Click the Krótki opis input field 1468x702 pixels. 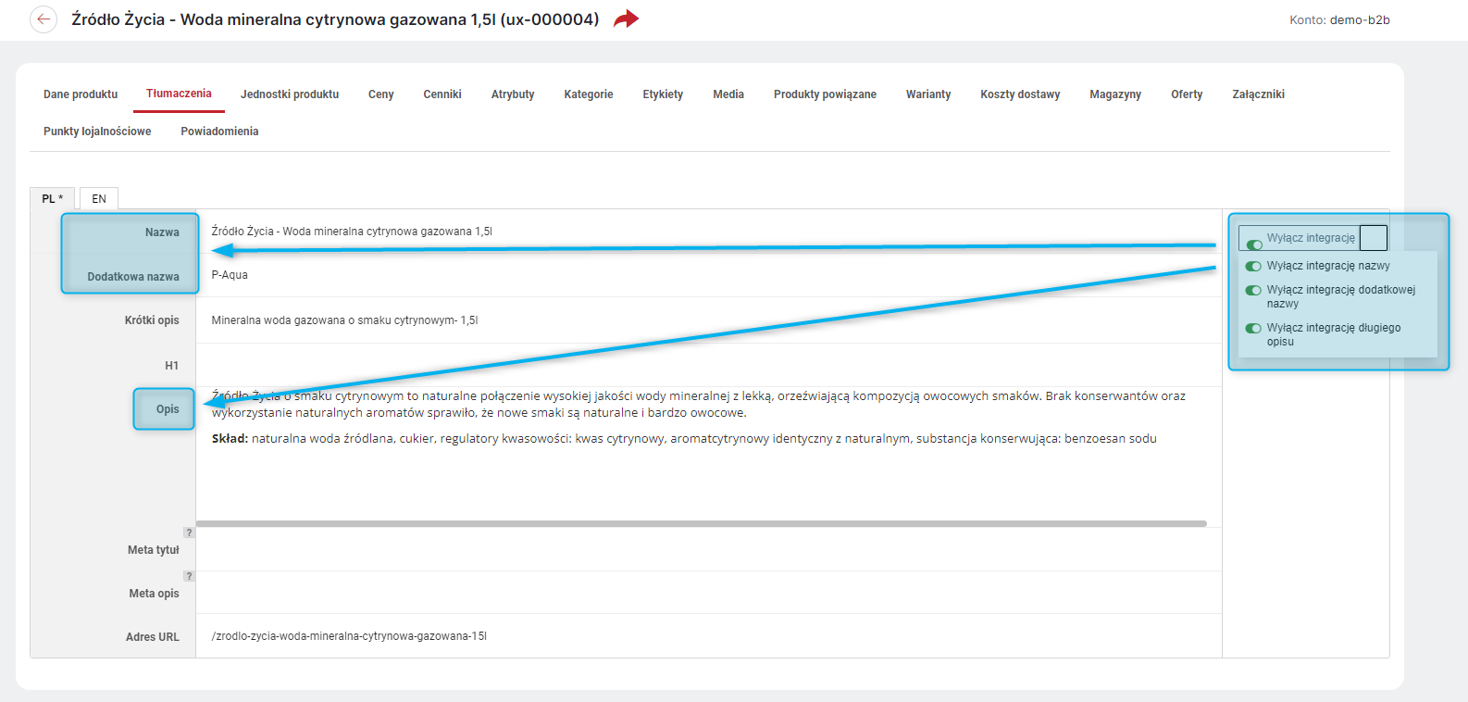709,320
